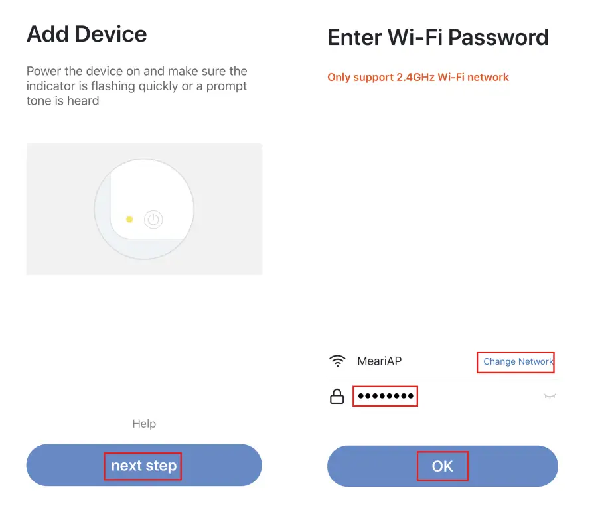This screenshot has height=512, width=602.
Task: Tap the Help link
Action: 144,424
